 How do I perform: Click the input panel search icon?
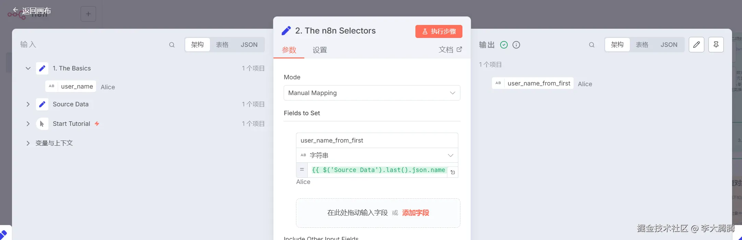[172, 45]
